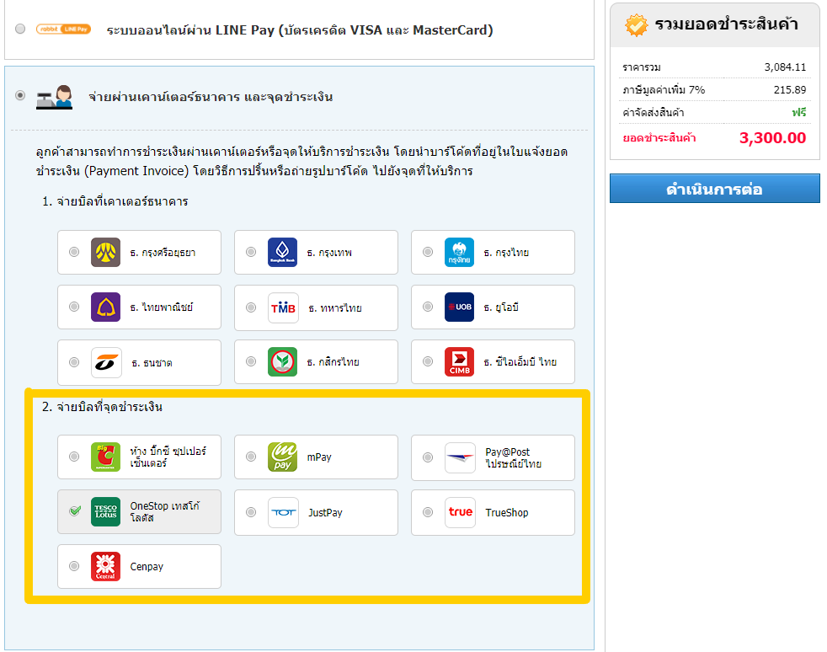
Task: Click the รวมยอดชำระสินค้า summary heading
Action: (726, 24)
